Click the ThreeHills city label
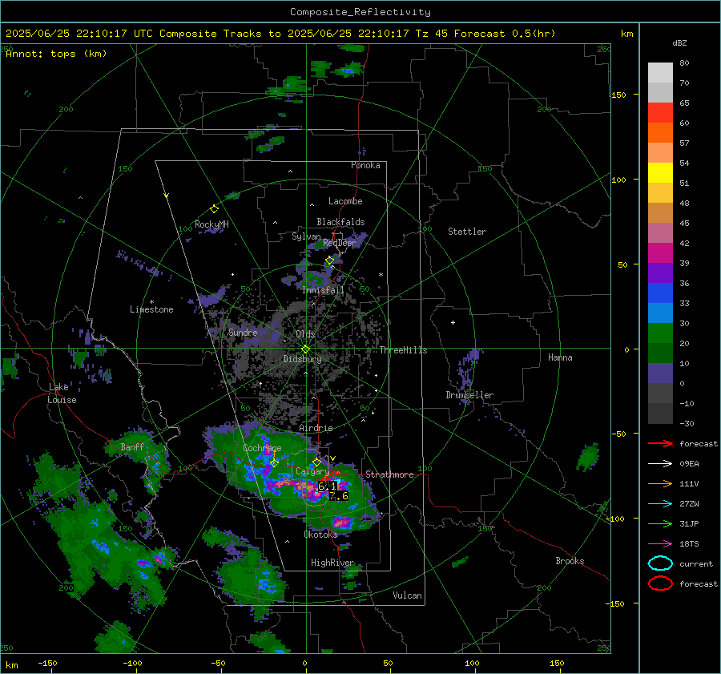721x674 pixels. [x=403, y=350]
